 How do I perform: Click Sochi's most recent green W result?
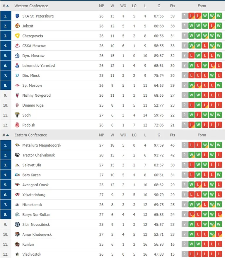pos(219,115)
